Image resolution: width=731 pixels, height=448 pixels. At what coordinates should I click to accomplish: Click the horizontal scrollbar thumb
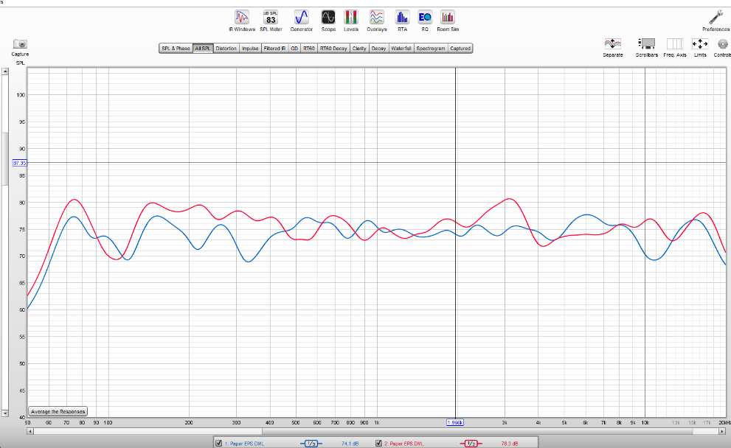[477, 431]
